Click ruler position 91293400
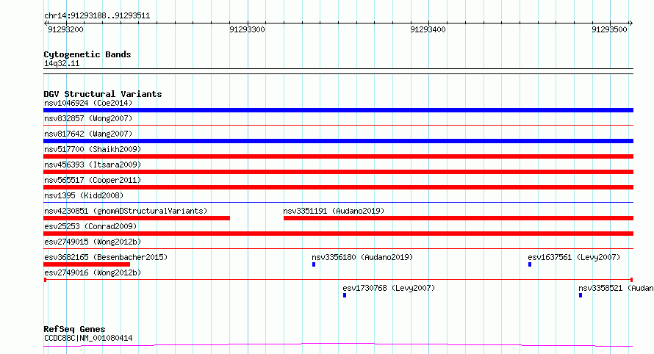Image resolution: width=654 pixels, height=354 pixels. [x=428, y=29]
